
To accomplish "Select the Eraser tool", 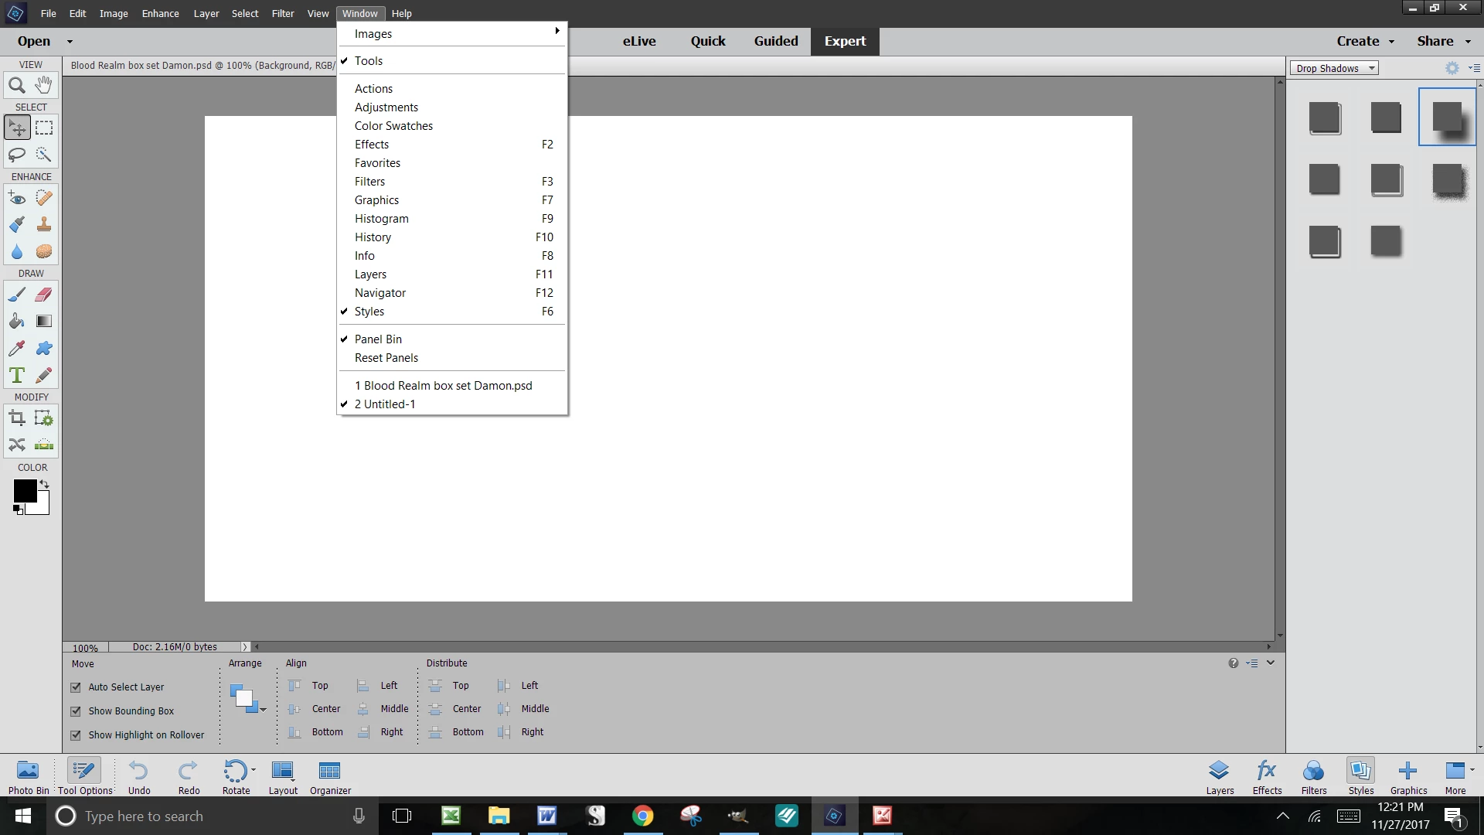I will 44,295.
